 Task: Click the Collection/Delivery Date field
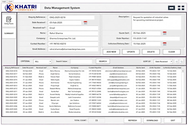[146, 44]
